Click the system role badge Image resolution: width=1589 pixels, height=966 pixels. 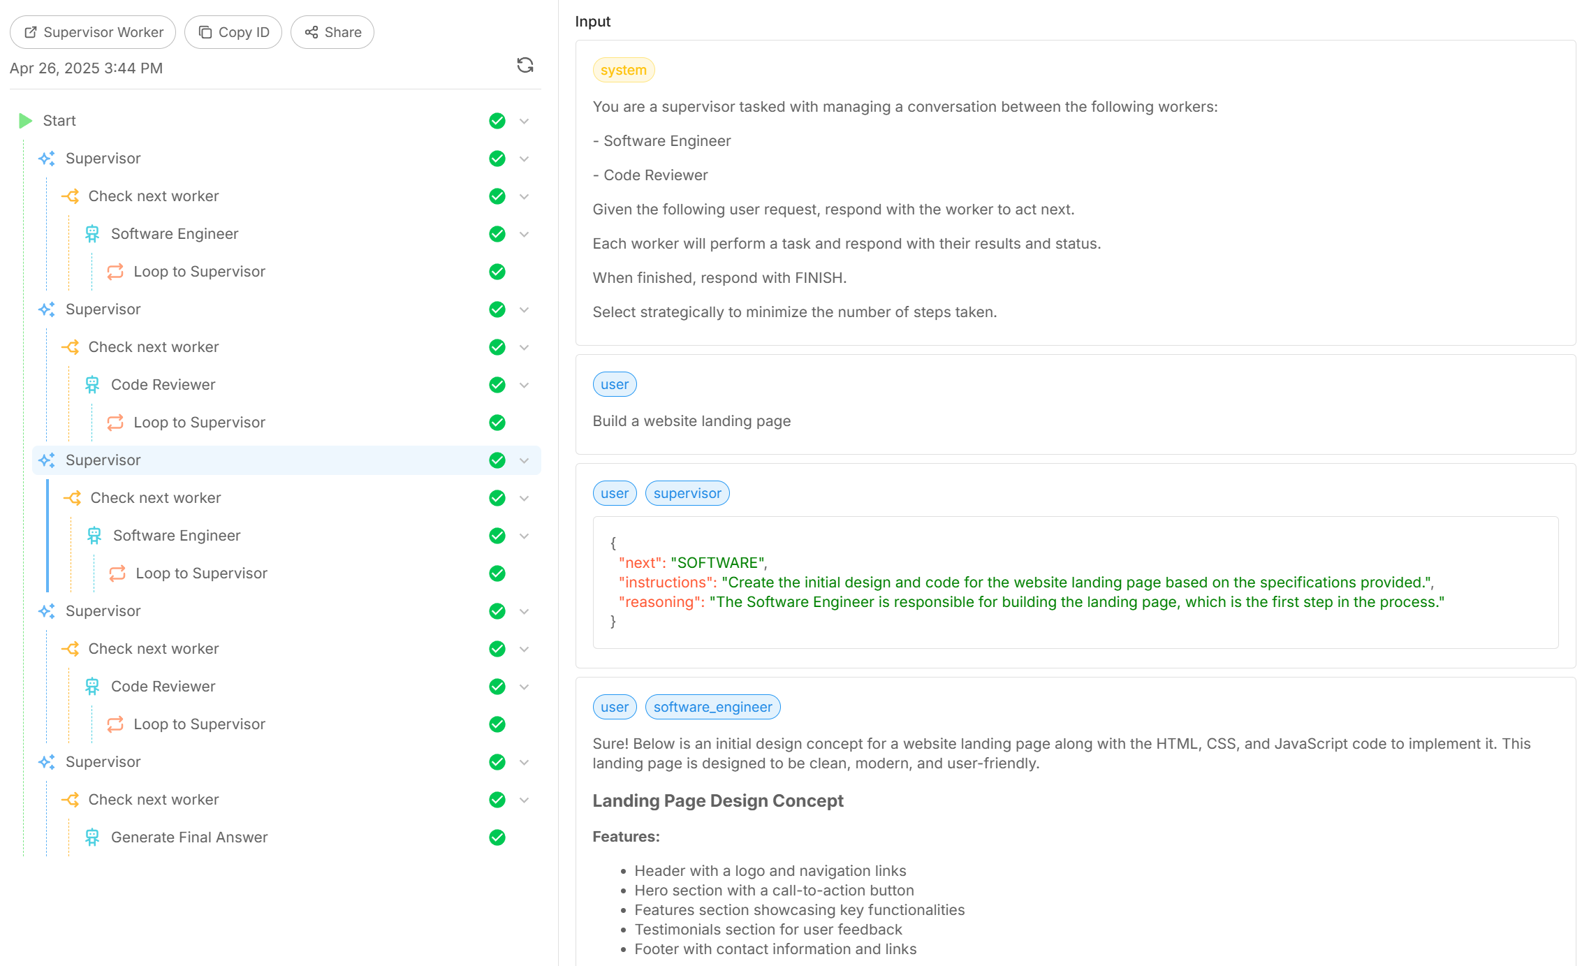click(x=623, y=69)
